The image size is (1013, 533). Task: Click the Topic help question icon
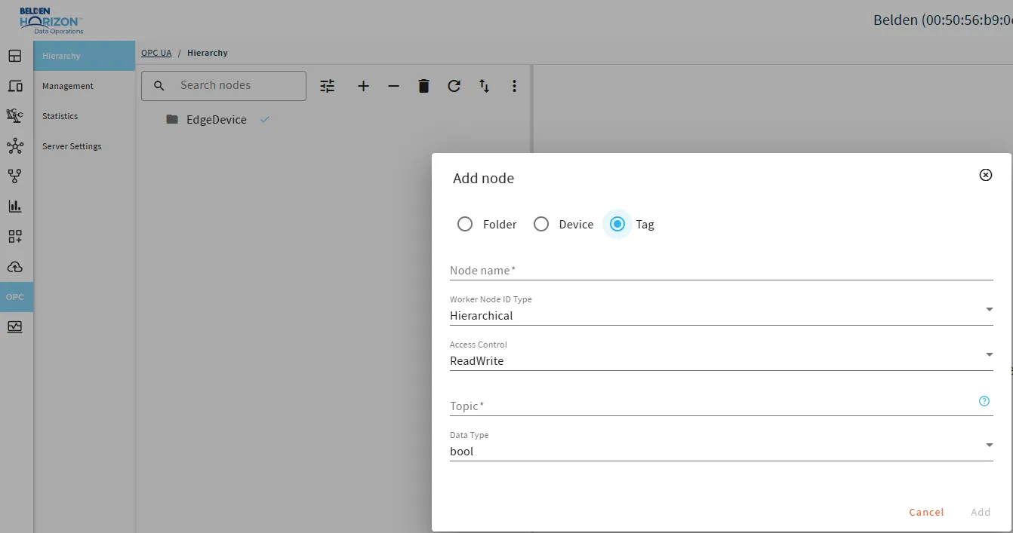click(x=984, y=401)
